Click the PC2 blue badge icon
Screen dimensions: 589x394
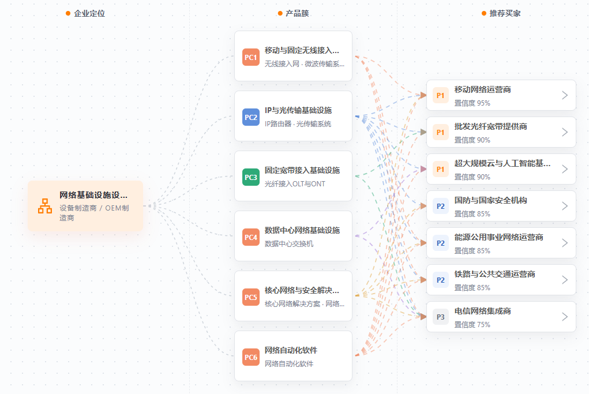[250, 117]
